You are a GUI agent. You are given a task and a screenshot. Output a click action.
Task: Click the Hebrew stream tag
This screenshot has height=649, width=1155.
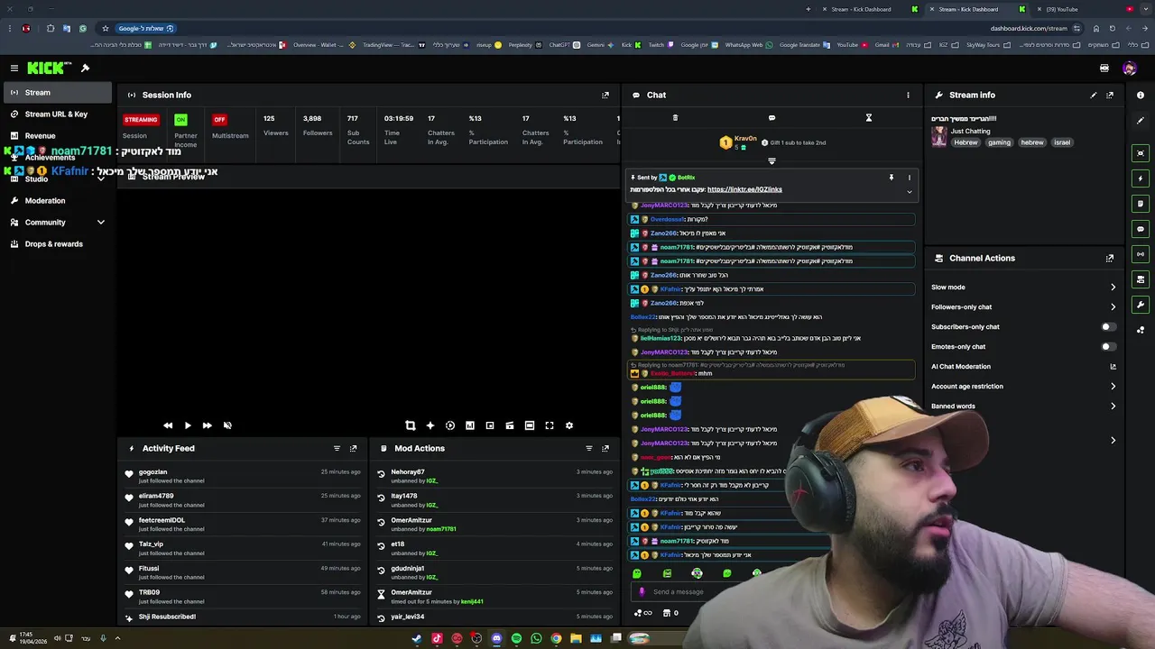pyautogui.click(x=966, y=142)
